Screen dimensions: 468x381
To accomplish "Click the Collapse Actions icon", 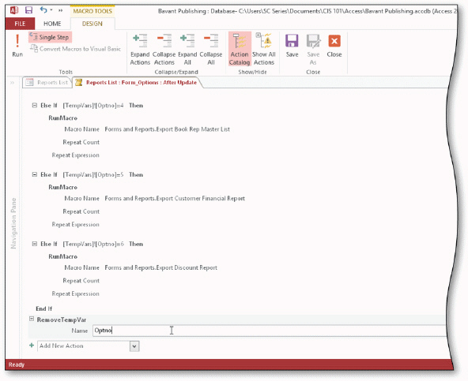I will pyautogui.click(x=164, y=50).
